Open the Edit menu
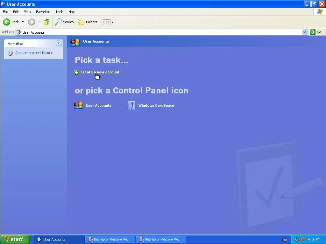Image resolution: width=326 pixels, height=244 pixels. (x=16, y=12)
